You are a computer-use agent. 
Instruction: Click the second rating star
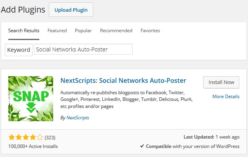[x=19, y=137]
